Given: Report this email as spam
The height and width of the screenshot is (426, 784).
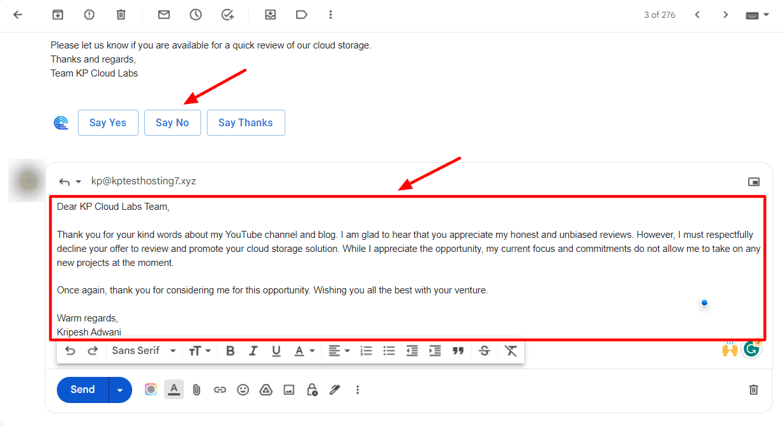Looking at the screenshot, I should coord(89,15).
